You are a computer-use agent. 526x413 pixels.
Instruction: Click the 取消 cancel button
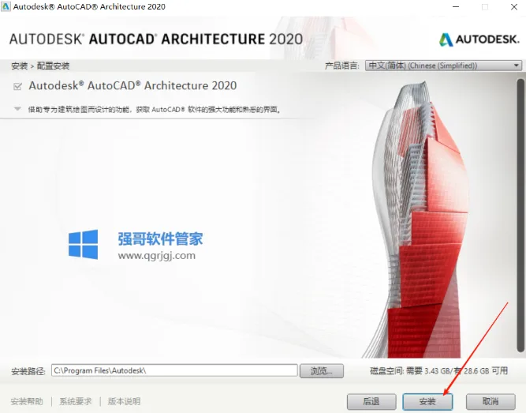(491, 401)
